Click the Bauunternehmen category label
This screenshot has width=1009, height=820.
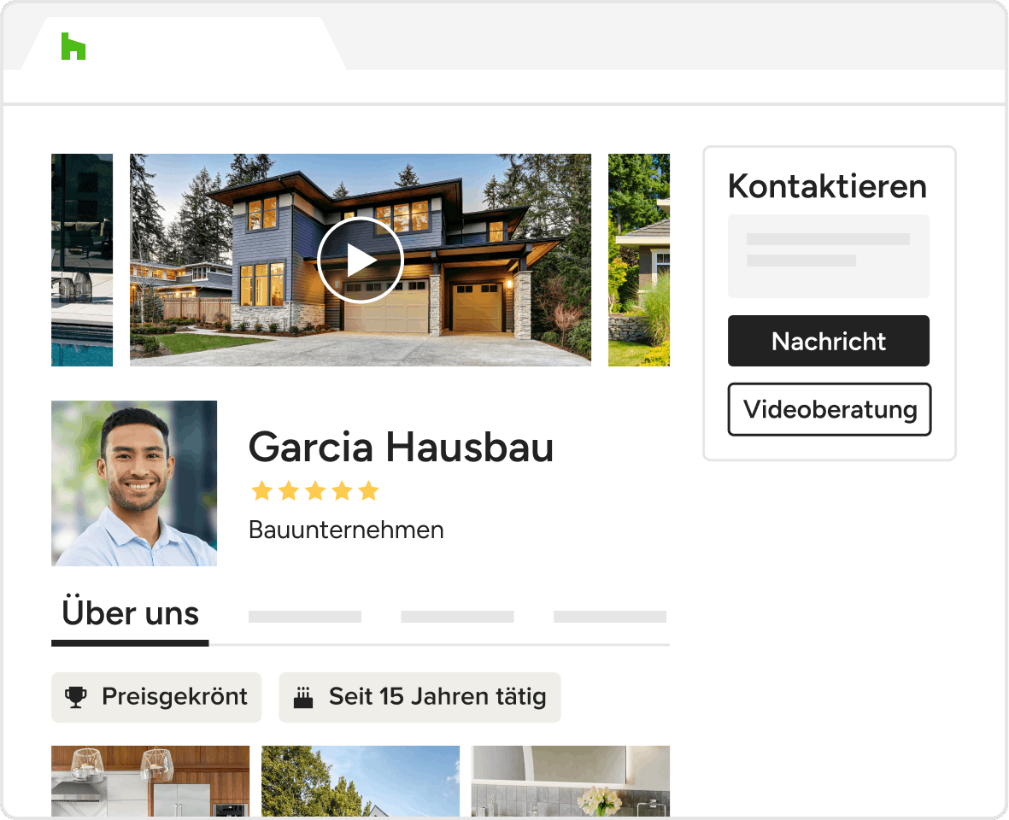pyautogui.click(x=346, y=530)
